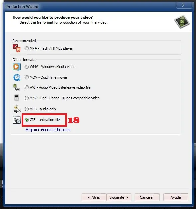Cancel the wizard with Cancelar
This screenshot has height=209, width=196.
[147, 197]
